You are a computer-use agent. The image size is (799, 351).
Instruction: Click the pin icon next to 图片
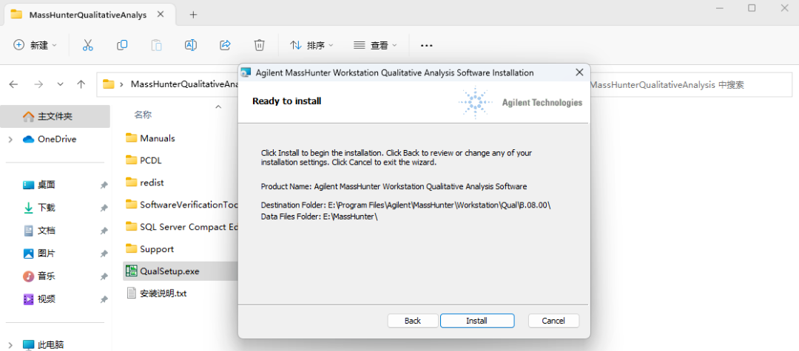coord(104,254)
